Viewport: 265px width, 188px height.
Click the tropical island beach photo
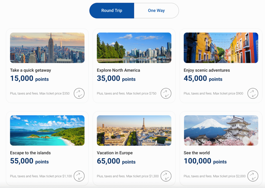47,130
